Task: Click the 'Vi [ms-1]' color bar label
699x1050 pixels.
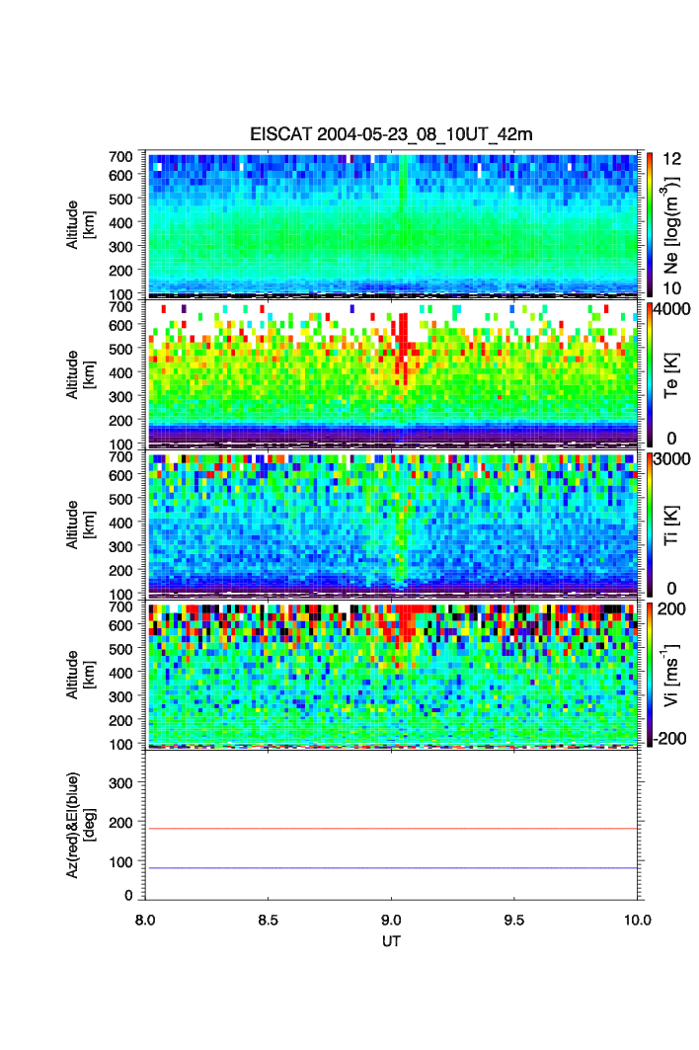Action: (x=671, y=675)
